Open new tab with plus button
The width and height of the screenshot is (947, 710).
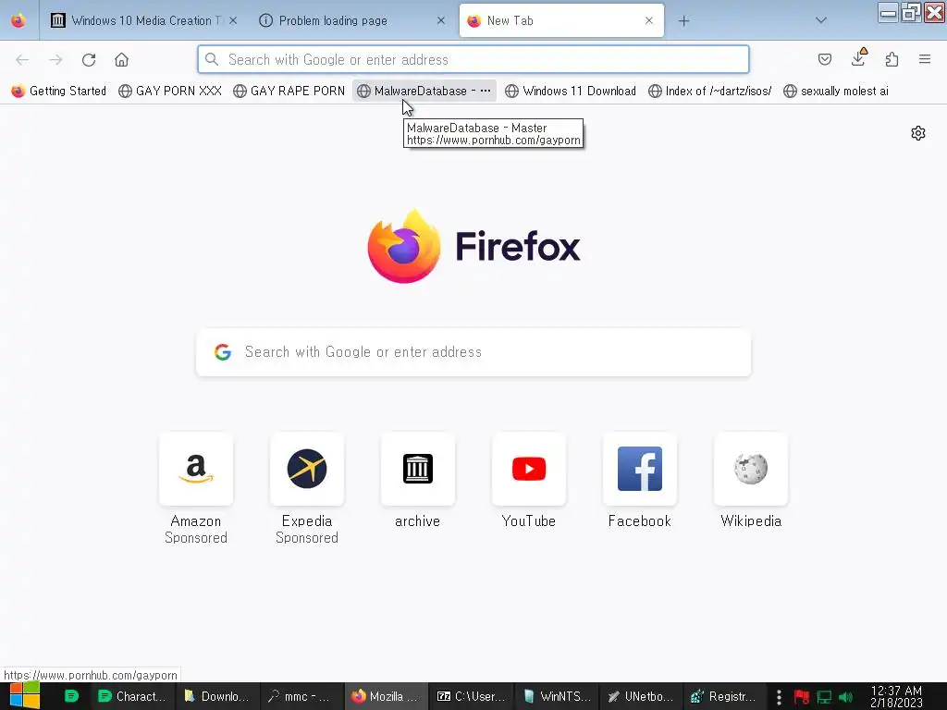click(x=683, y=21)
